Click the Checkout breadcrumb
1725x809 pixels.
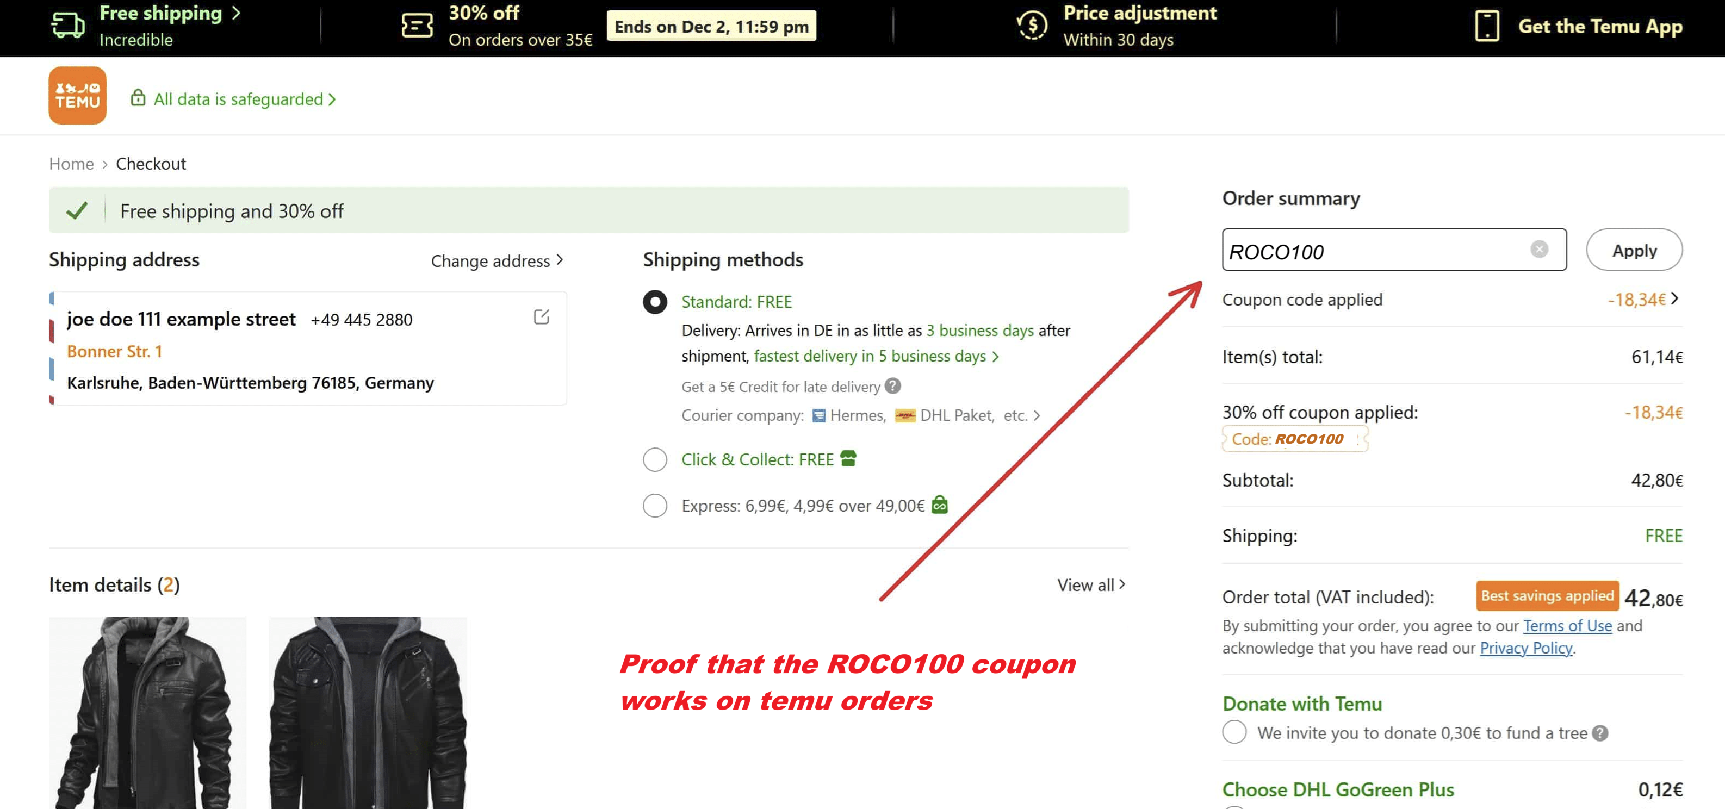(151, 164)
